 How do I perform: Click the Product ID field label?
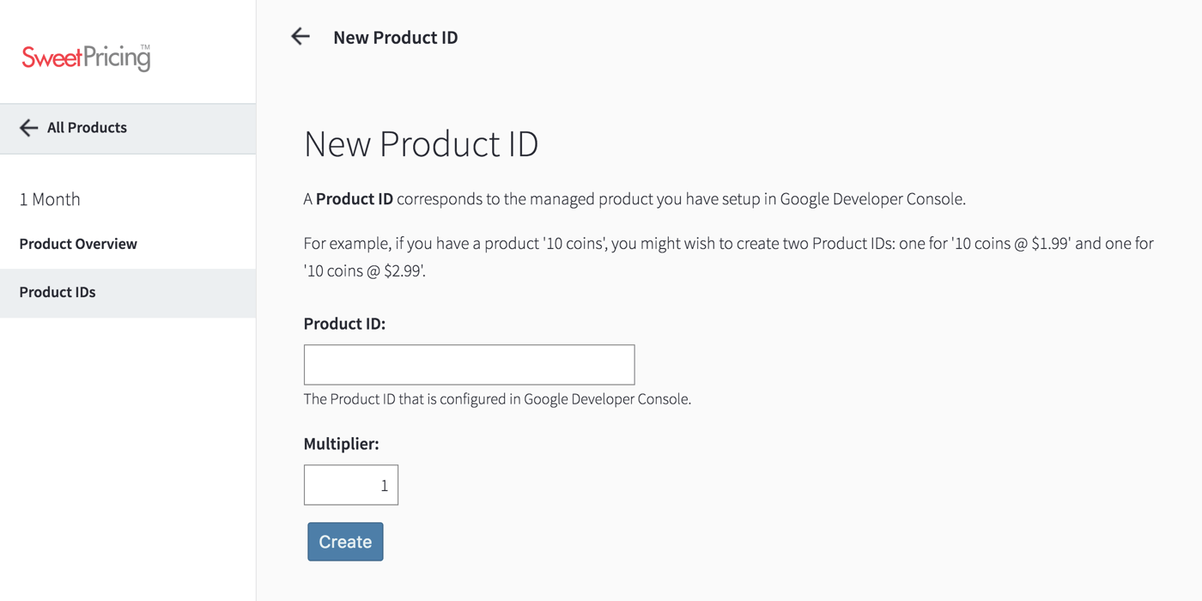click(344, 324)
